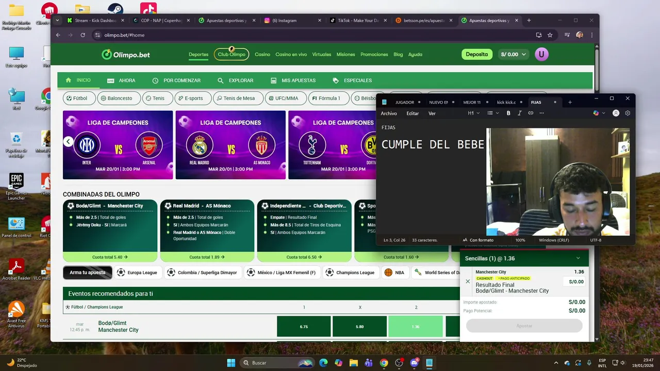
Task: Open the Inter vs Arsenal banner
Action: [x=118, y=145]
